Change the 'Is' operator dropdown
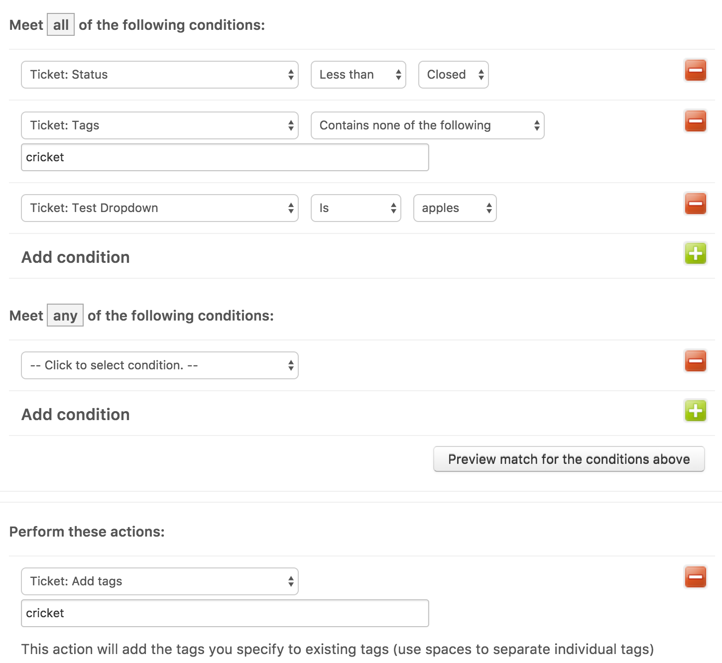This screenshot has height=663, width=722. (356, 208)
